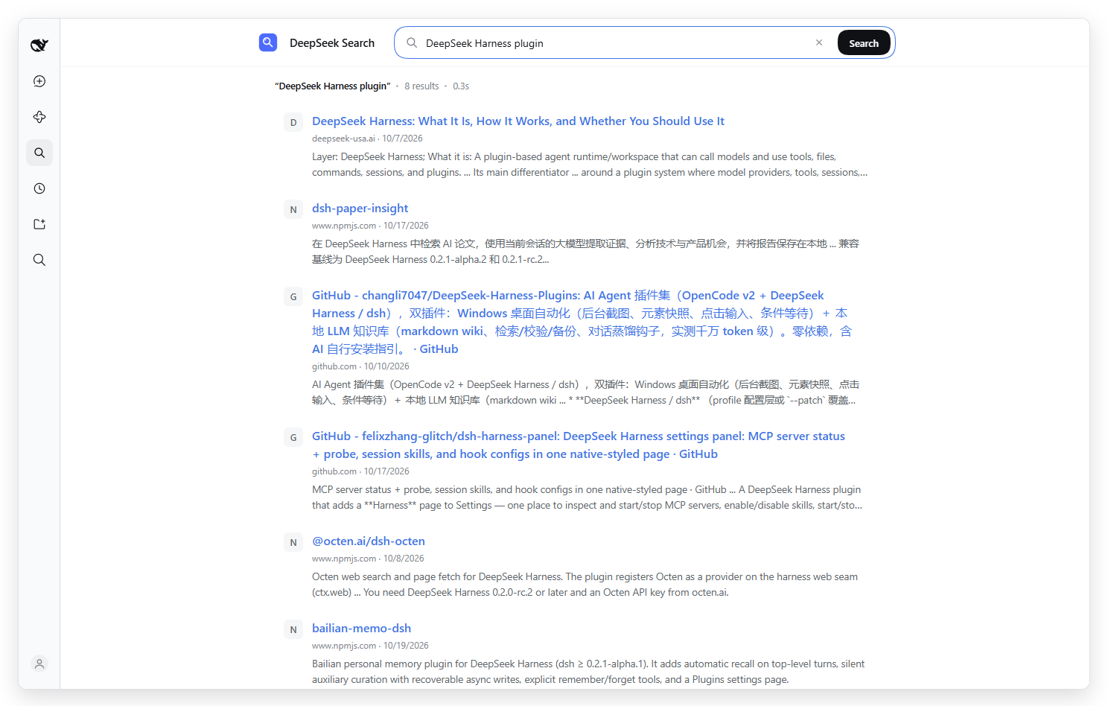
Task: Click www.npmjs.com · 10/19/2026 source line
Action: [x=370, y=646]
